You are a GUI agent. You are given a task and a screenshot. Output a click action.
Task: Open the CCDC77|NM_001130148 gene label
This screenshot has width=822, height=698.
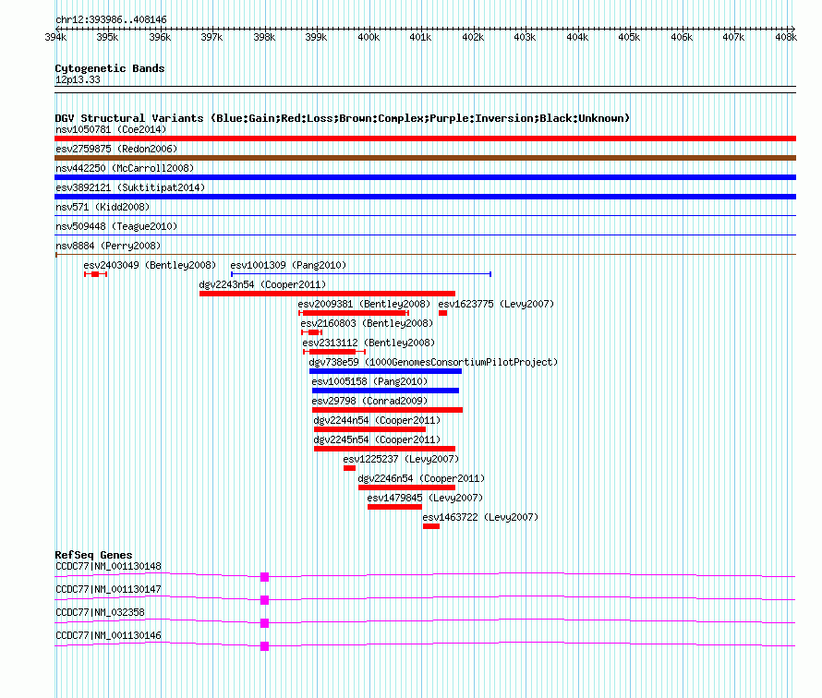pos(108,566)
